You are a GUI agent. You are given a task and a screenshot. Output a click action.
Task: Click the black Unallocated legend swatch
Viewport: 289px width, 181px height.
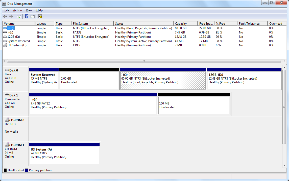coord(5,170)
